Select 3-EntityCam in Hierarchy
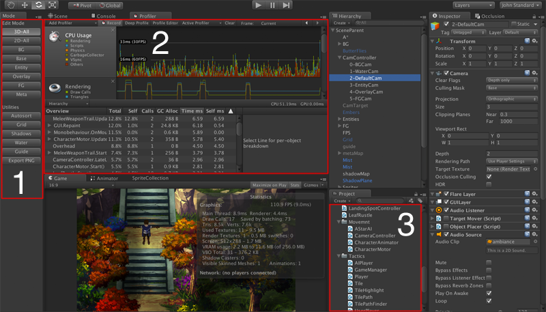The width and height of the screenshot is (546, 312). (x=364, y=85)
